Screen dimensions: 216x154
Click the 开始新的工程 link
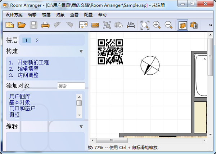33,62
